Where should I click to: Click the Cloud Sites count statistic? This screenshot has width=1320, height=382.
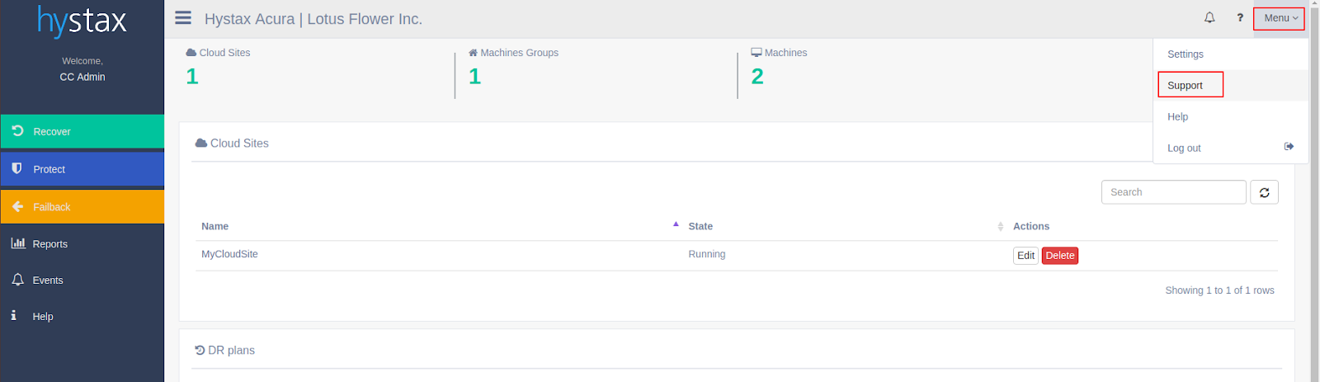(192, 77)
